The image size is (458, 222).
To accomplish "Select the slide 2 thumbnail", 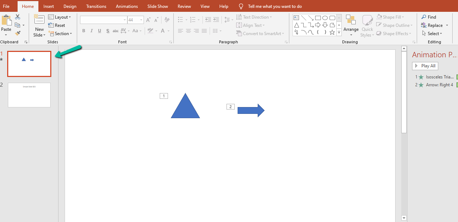I will (29, 95).
